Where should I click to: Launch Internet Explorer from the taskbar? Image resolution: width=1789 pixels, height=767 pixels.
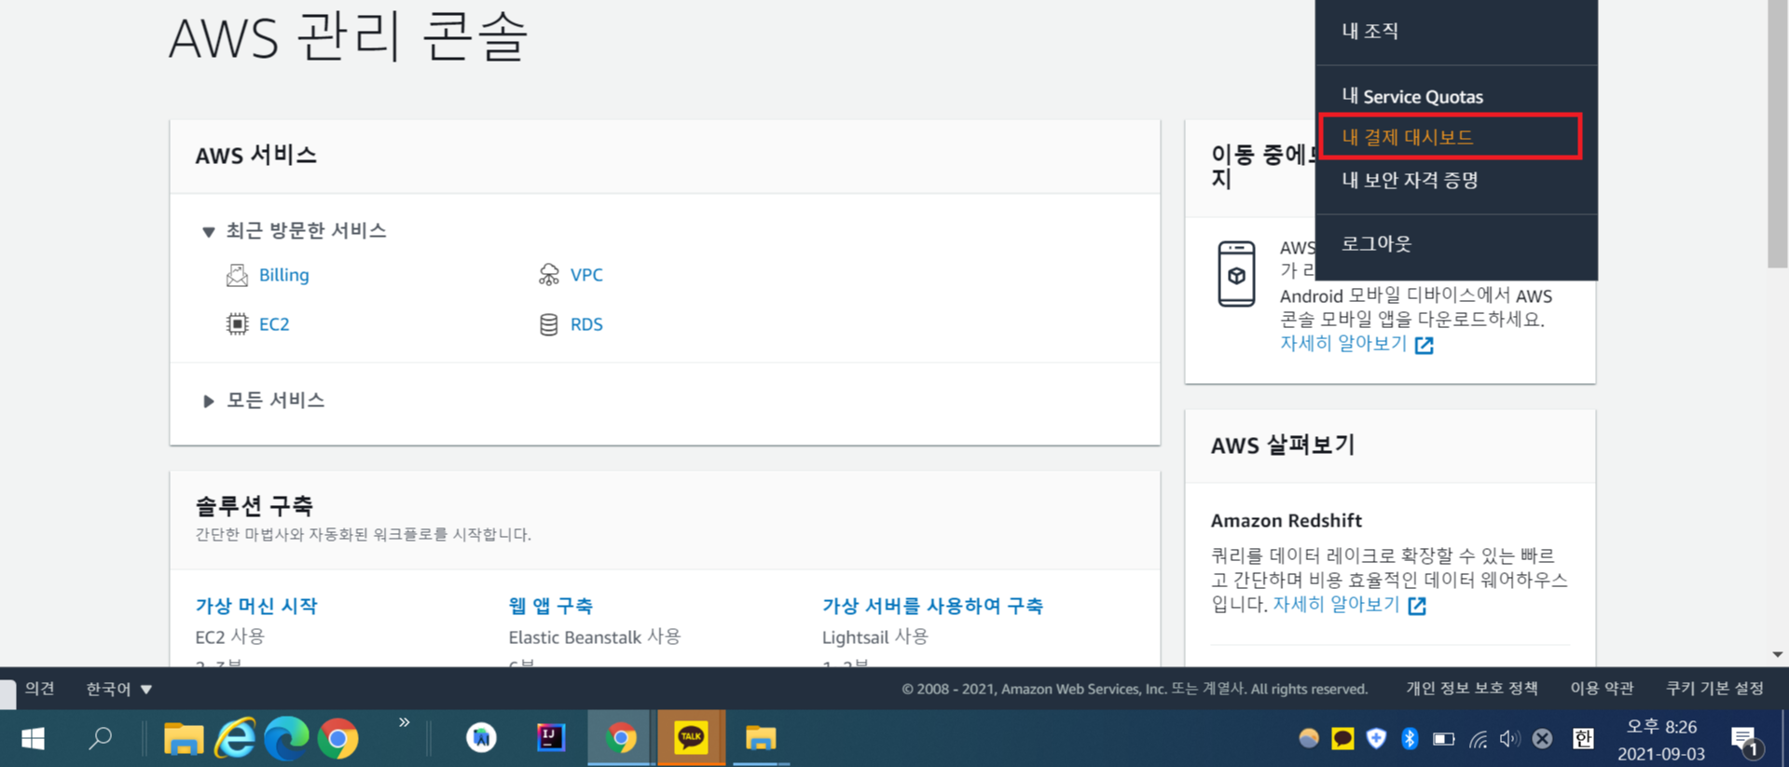[235, 739]
